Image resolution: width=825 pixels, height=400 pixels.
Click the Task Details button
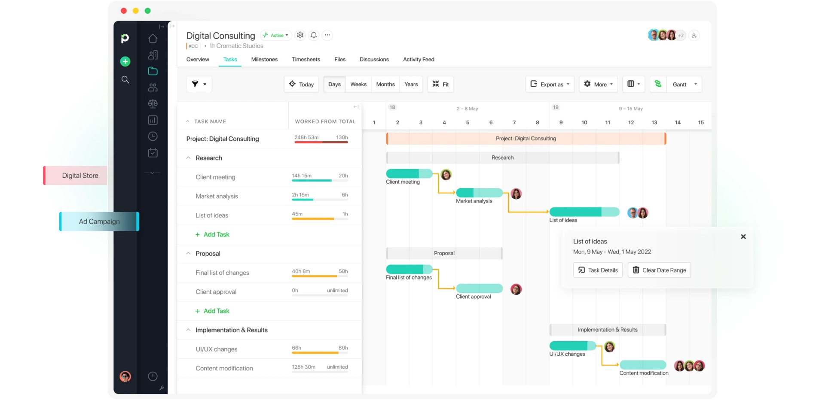point(598,270)
